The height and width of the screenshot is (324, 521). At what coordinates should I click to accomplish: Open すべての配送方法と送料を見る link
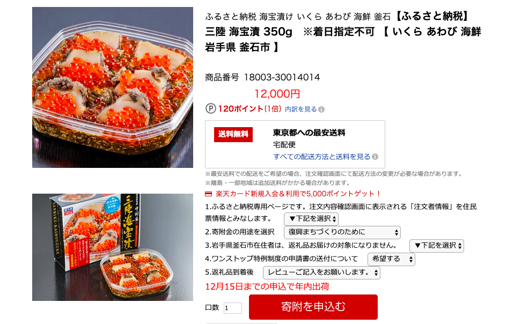[321, 157]
